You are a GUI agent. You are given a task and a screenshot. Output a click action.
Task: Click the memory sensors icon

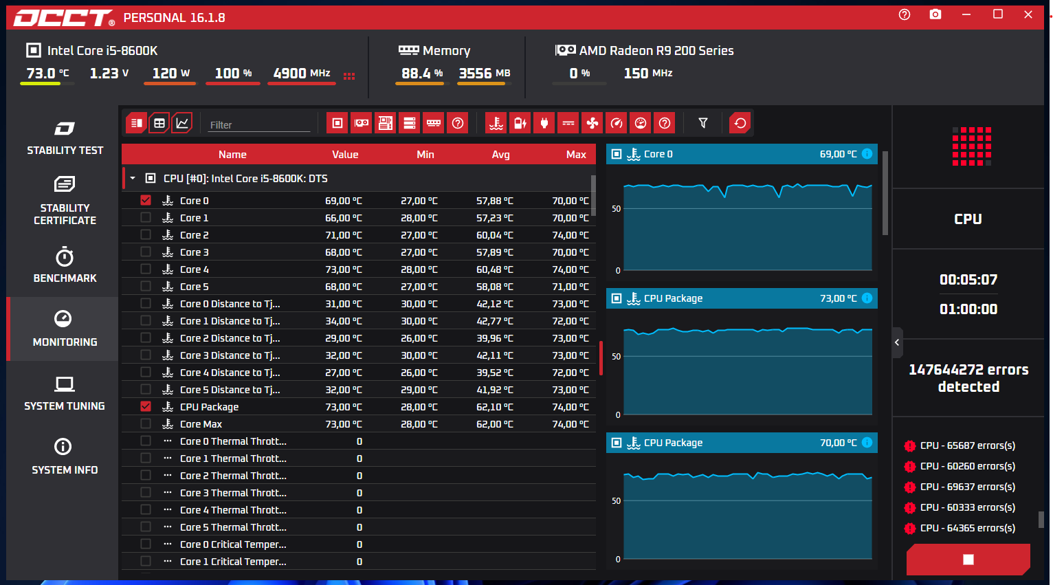[x=433, y=122]
